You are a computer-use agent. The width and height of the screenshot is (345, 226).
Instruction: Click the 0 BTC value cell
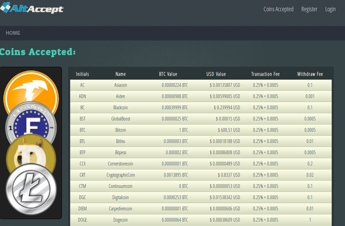tap(184, 186)
